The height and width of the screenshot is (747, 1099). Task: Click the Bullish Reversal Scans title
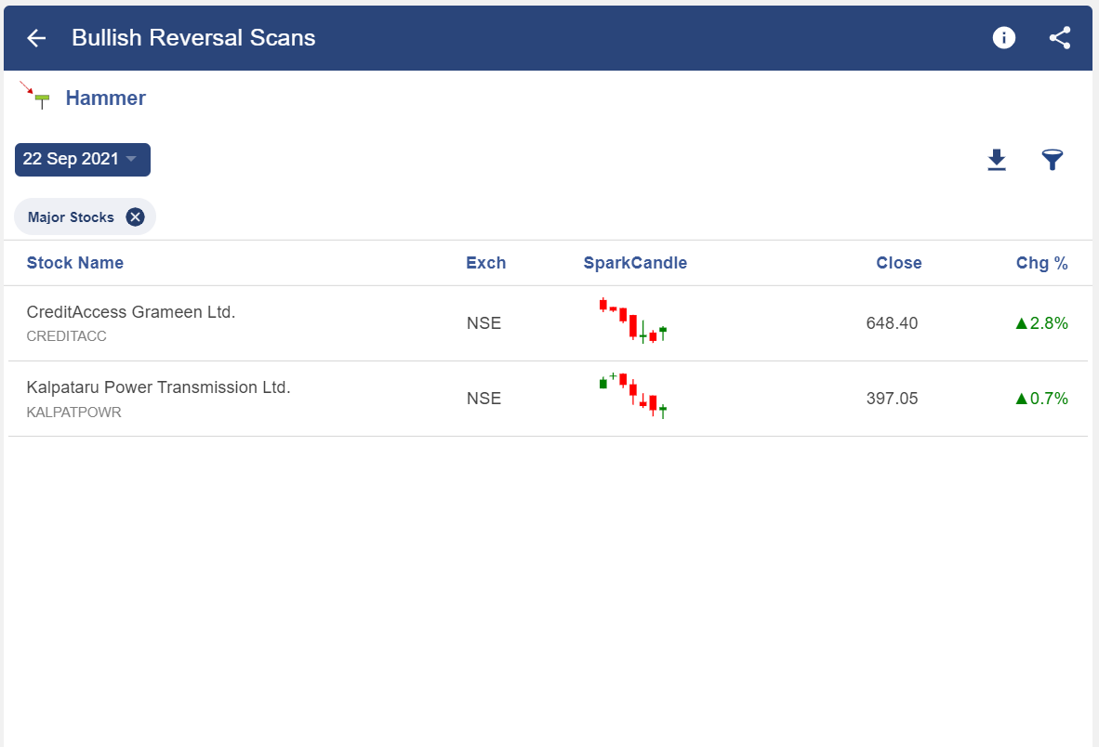tap(193, 38)
